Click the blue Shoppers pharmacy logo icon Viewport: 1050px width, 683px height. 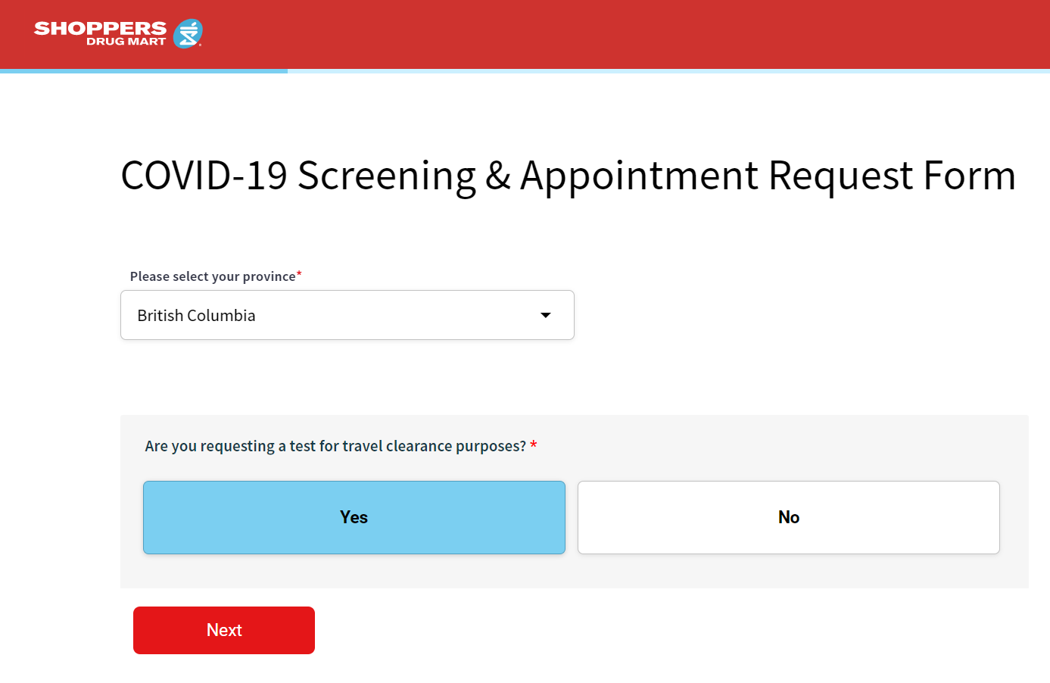pyautogui.click(x=188, y=33)
